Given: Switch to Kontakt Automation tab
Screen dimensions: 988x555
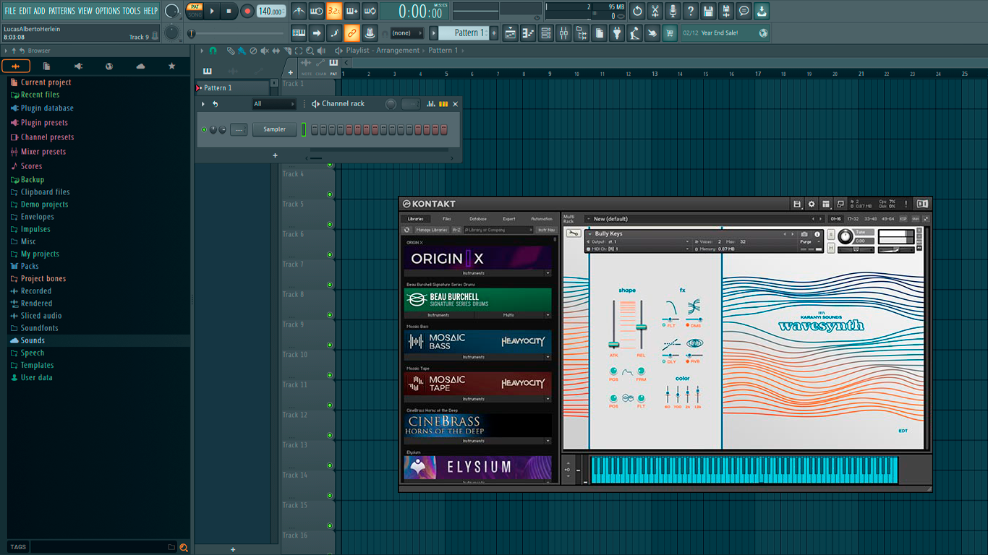Looking at the screenshot, I should pyautogui.click(x=541, y=219).
